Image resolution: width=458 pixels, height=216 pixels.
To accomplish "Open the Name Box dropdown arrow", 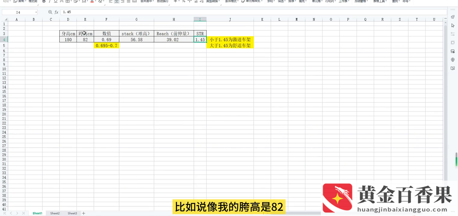I will [x=36, y=12].
